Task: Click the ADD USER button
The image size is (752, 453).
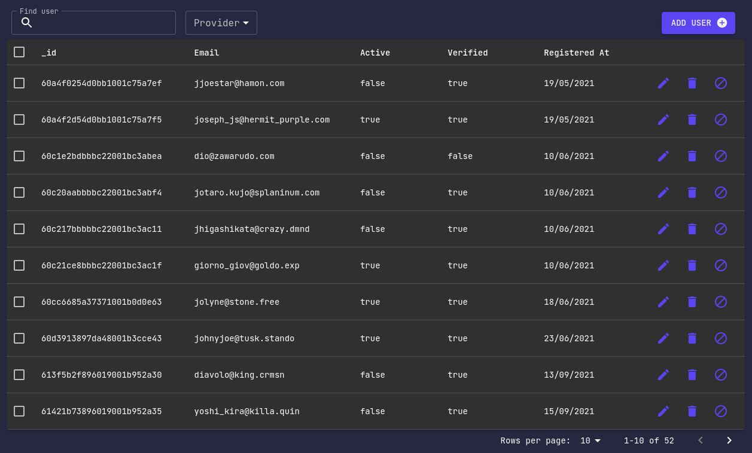Action: click(x=698, y=23)
